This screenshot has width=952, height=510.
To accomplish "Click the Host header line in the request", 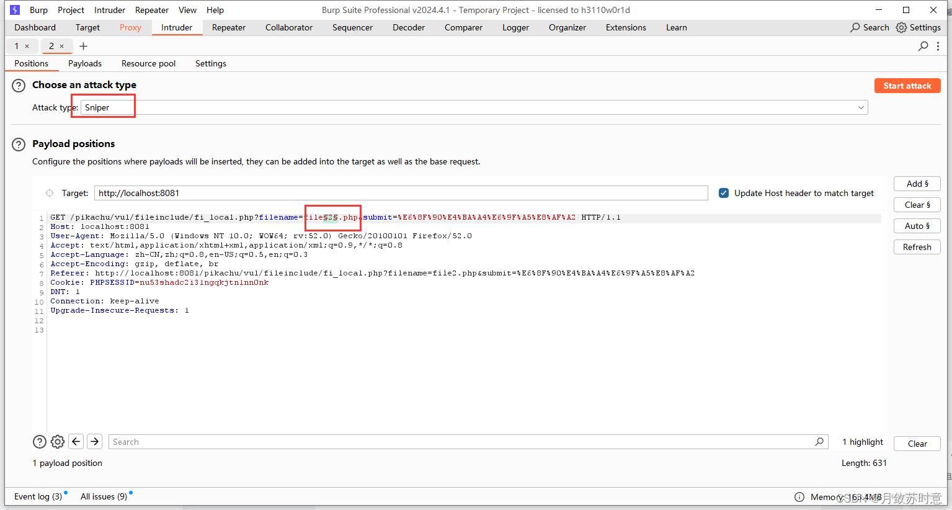I will tap(100, 226).
